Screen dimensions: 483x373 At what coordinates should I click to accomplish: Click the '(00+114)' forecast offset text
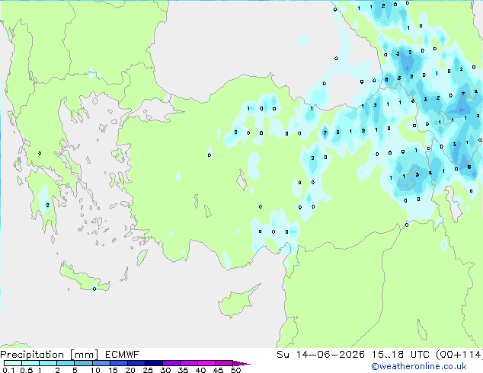point(459,355)
